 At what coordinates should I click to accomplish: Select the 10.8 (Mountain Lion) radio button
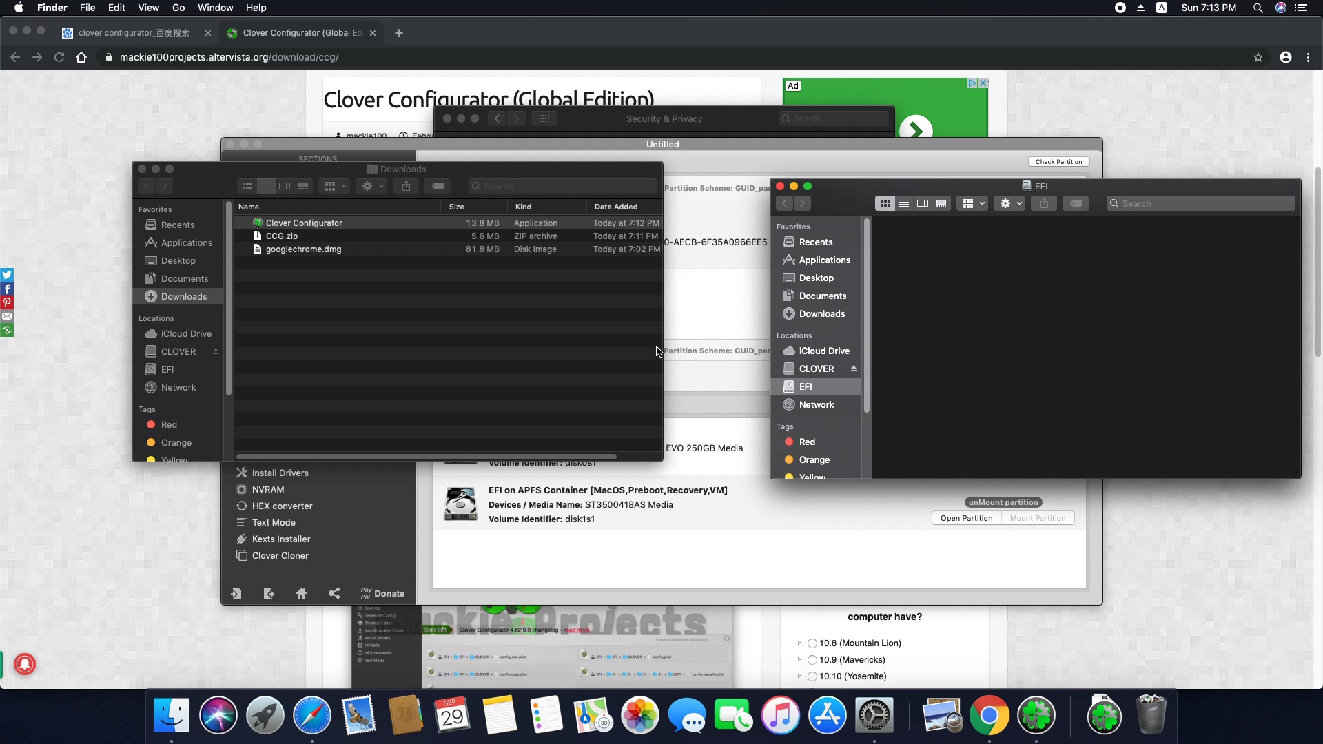[x=812, y=643]
